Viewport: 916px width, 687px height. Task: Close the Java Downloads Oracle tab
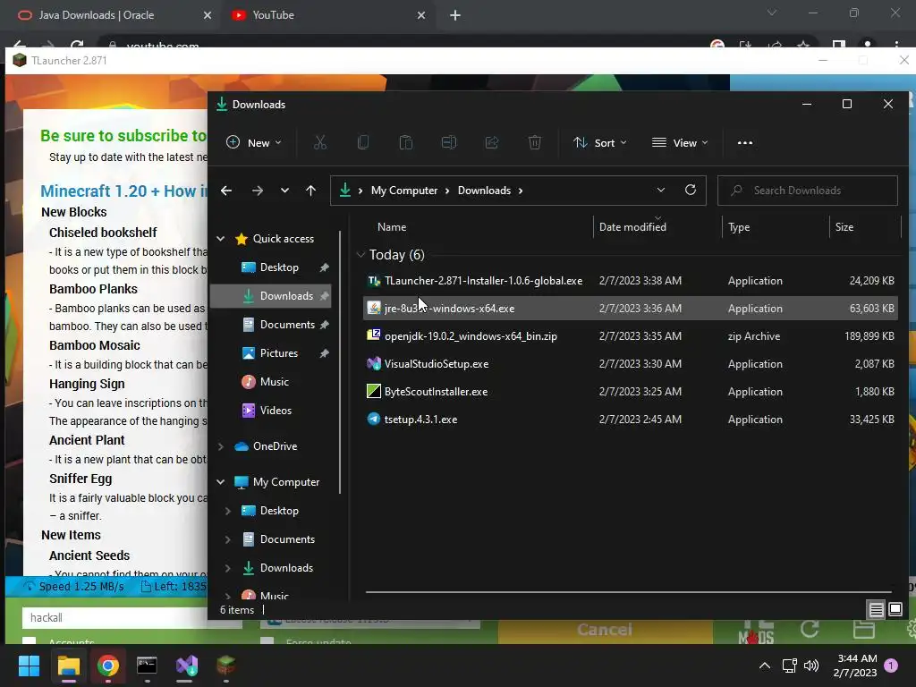coord(208,15)
